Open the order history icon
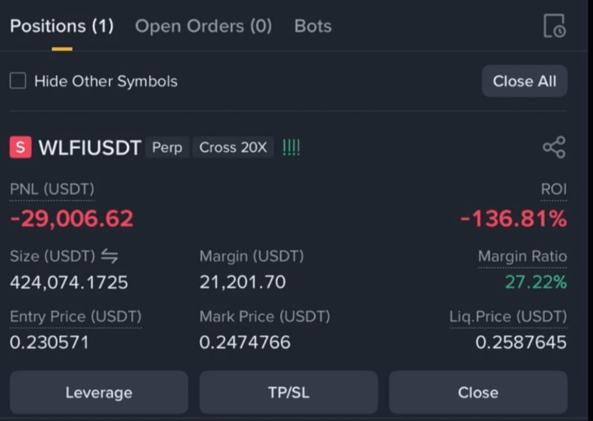Screen dimensions: 593x421 (555, 26)
